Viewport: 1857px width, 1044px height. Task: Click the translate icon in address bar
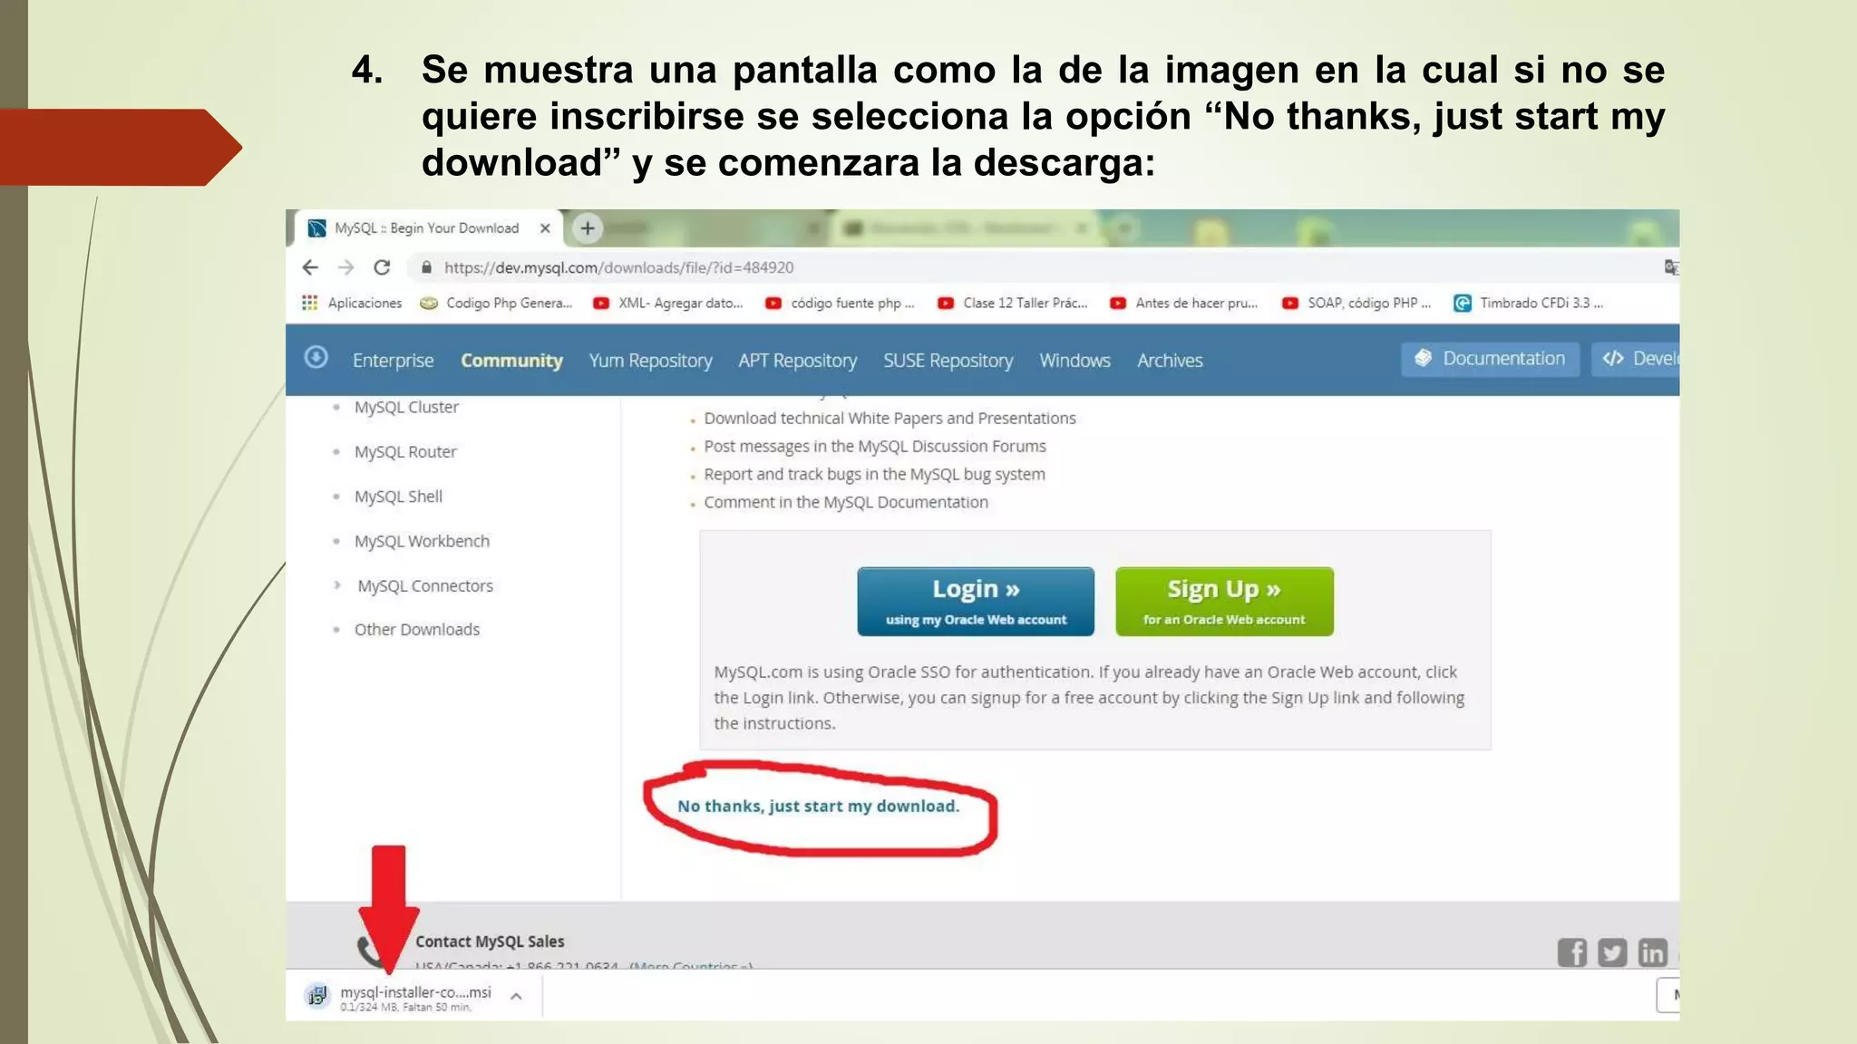(x=1671, y=267)
